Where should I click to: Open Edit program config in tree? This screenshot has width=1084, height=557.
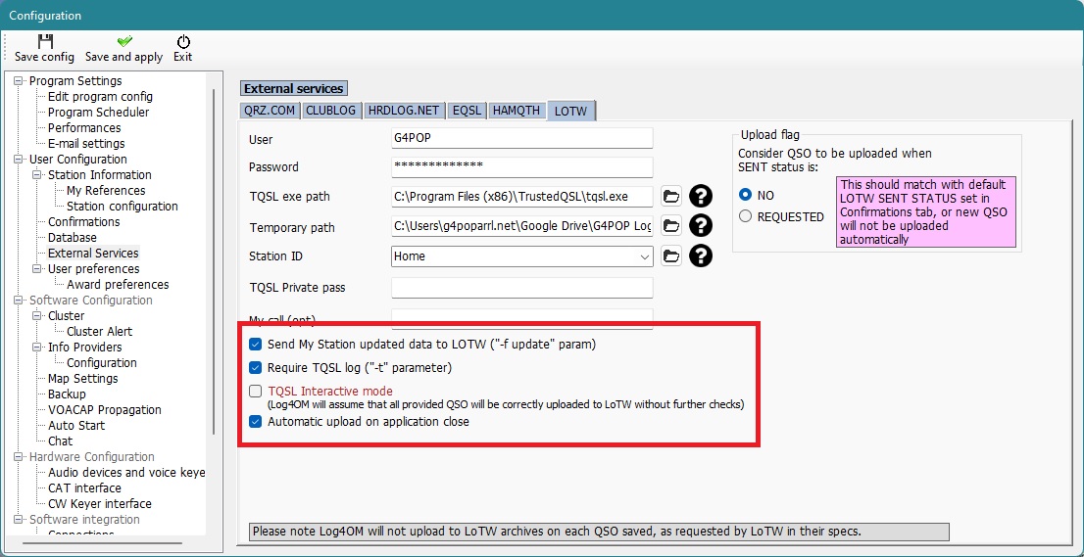(x=100, y=97)
